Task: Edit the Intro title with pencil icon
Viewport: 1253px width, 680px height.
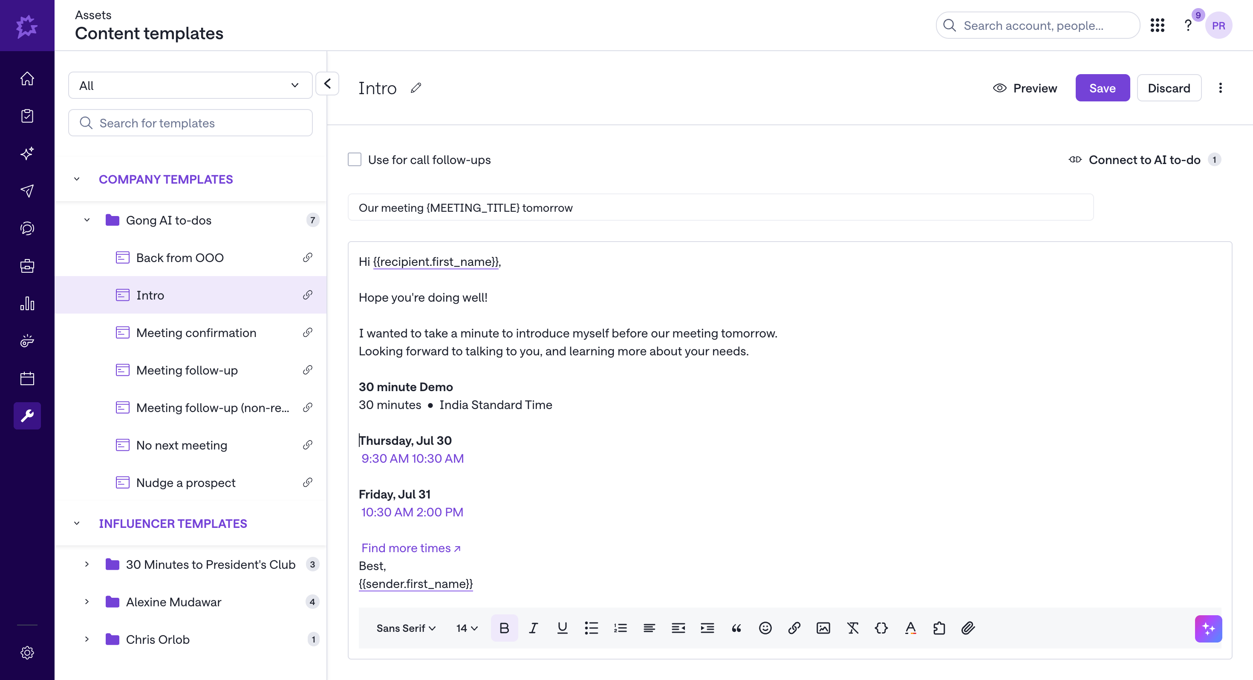Action: click(416, 88)
